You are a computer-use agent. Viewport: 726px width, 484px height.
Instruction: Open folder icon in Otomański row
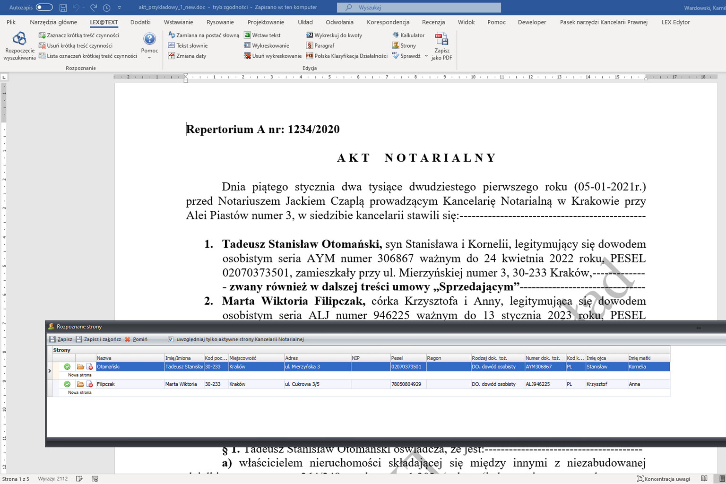[80, 367]
